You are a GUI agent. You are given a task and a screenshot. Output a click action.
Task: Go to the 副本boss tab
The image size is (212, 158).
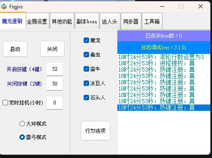pos(87,21)
